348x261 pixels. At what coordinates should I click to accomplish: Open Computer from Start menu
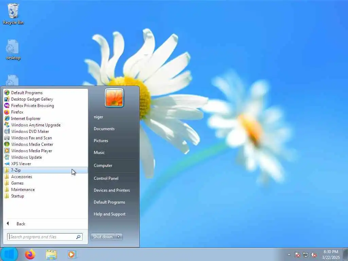pos(103,166)
